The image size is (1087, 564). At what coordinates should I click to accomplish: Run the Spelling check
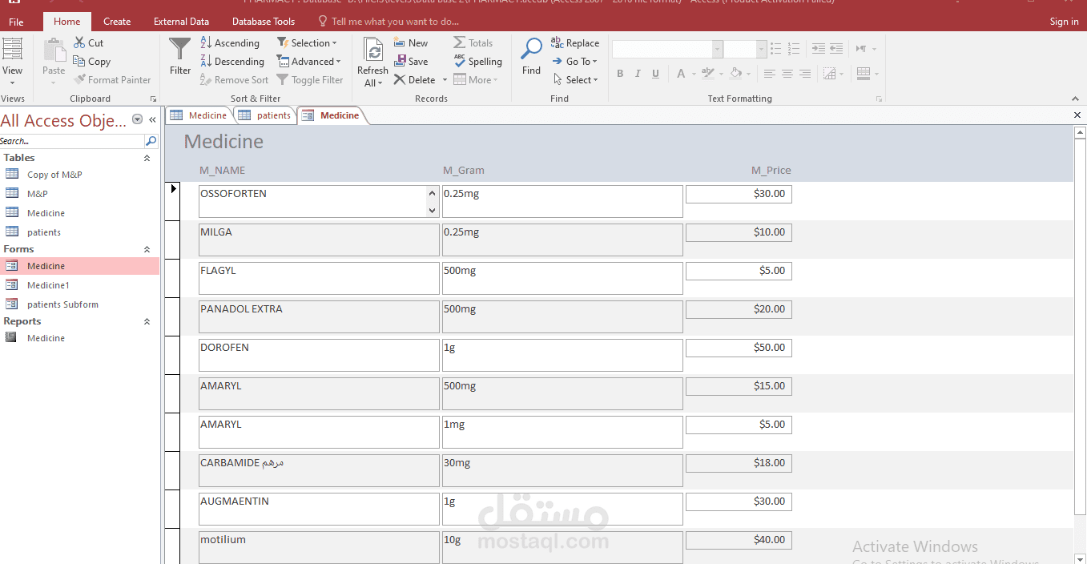pos(478,61)
